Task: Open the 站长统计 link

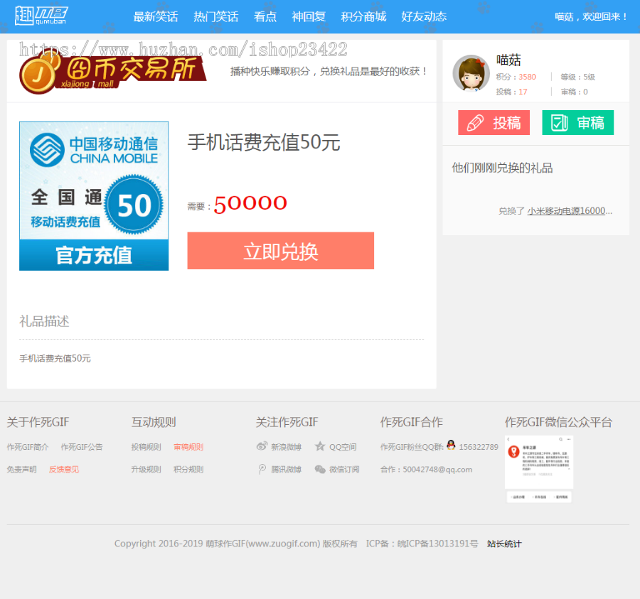Action: pos(504,544)
